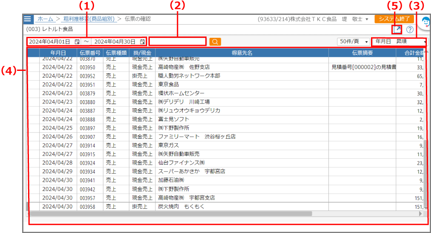Click the 伝票番号 column header
Viewport: 431px width, 233px height.
90,53
